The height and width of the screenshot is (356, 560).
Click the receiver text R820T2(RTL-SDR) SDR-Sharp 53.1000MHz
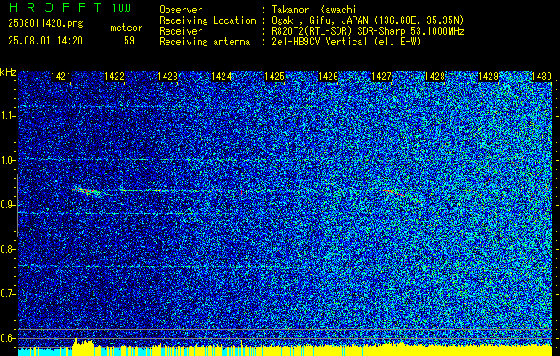tap(368, 31)
